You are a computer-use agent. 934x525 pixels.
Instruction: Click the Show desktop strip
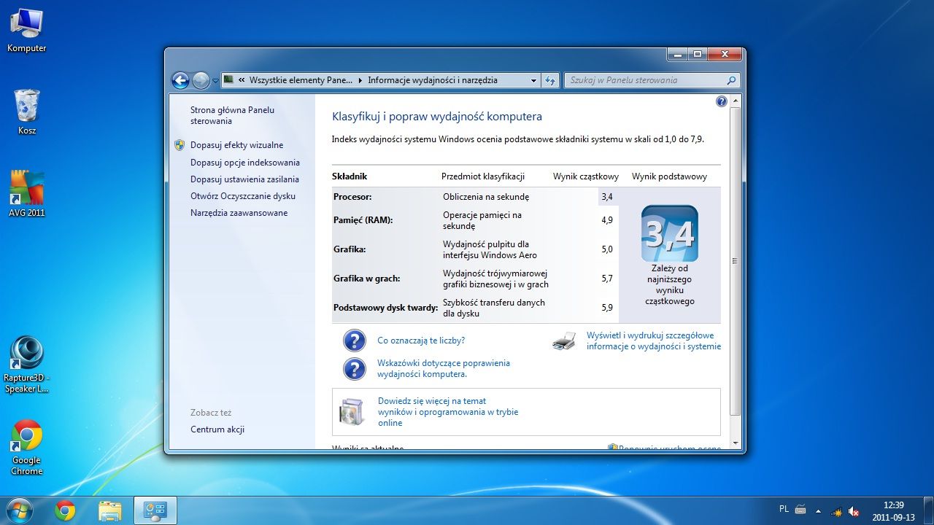[929, 510]
